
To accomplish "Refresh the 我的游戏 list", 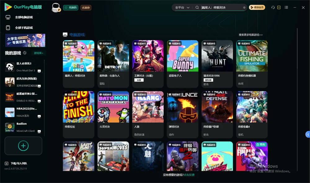I will click(25, 53).
